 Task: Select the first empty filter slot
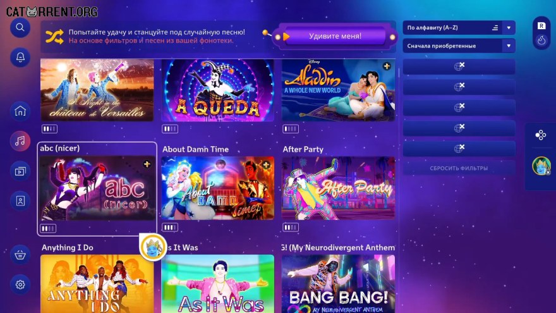click(x=459, y=66)
